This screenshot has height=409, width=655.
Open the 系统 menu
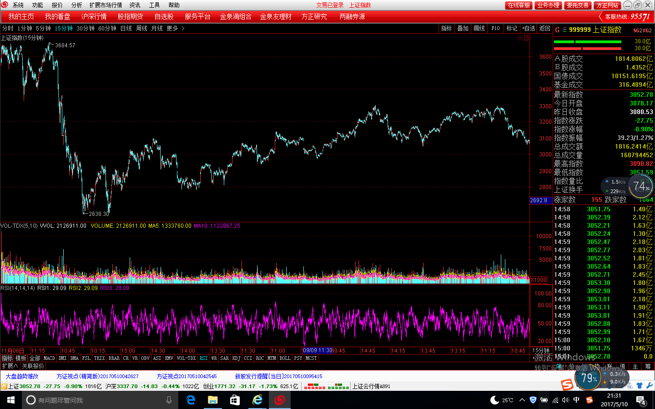click(x=18, y=5)
